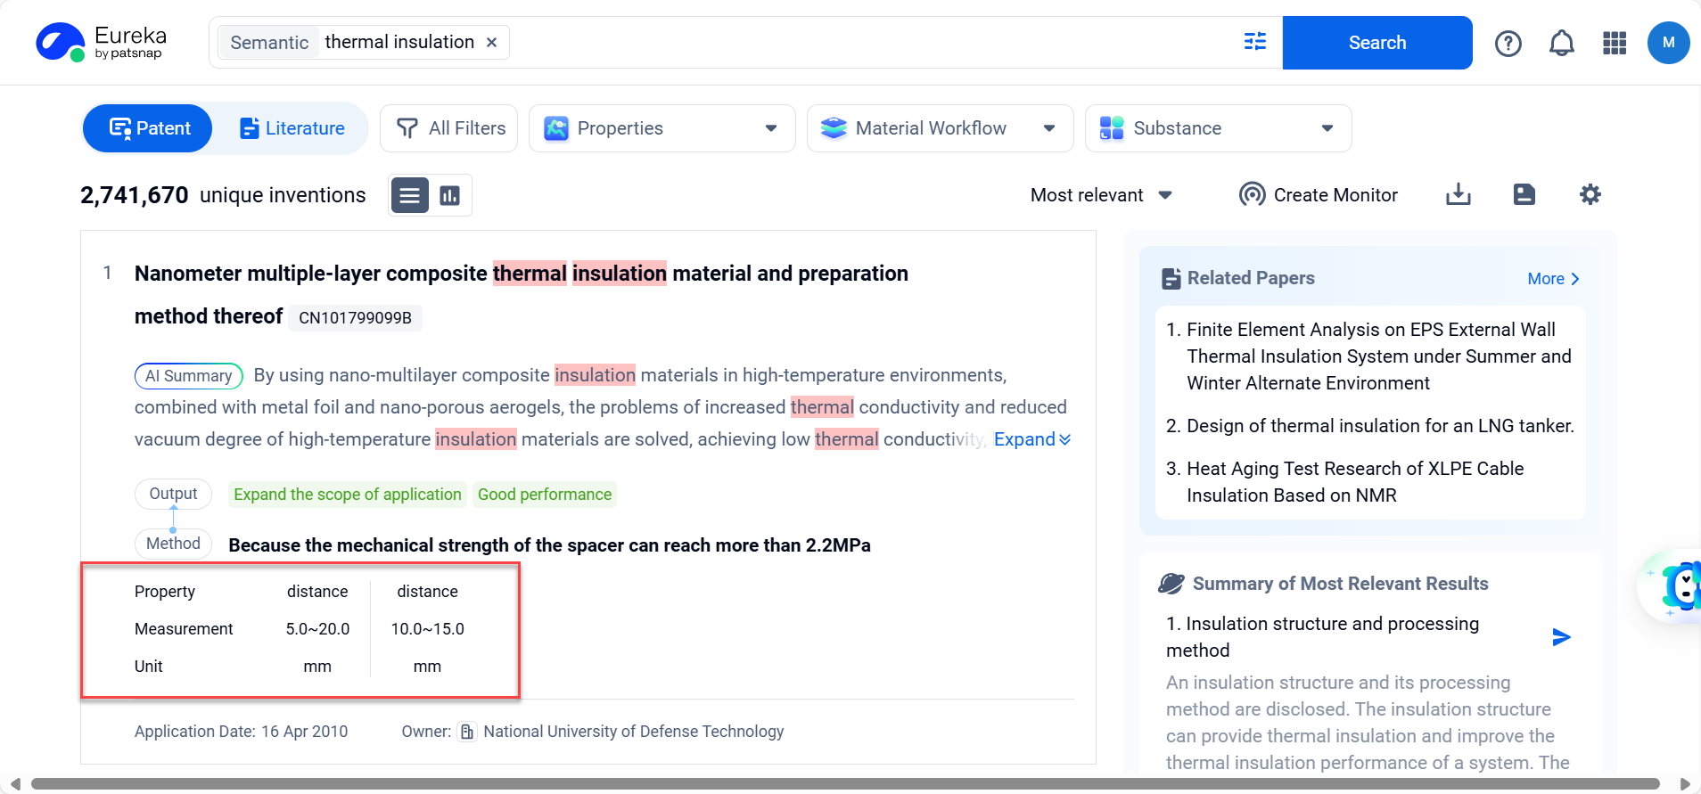Screen dimensions: 1701x794
Task: Select the Patent tab
Action: point(149,128)
